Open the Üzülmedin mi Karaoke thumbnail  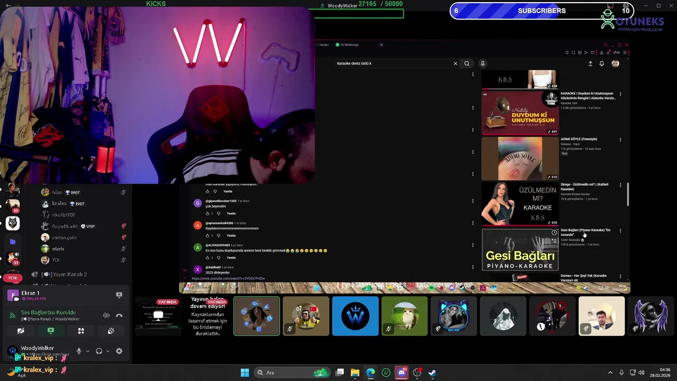[520, 204]
